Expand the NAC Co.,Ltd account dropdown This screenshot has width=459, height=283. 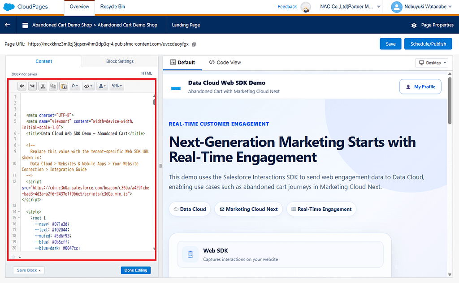tap(379, 7)
